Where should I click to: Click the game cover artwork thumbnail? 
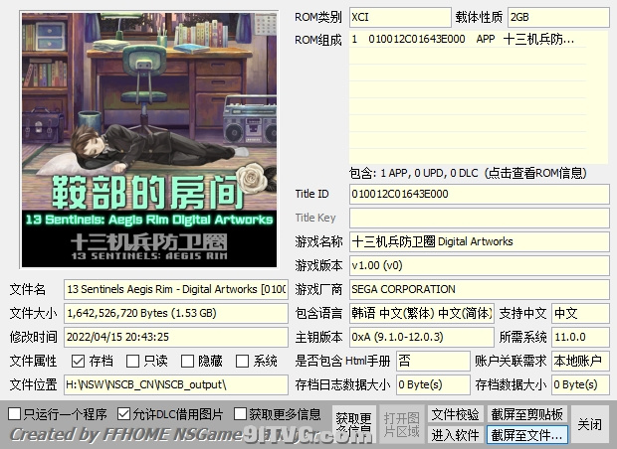[148, 139]
